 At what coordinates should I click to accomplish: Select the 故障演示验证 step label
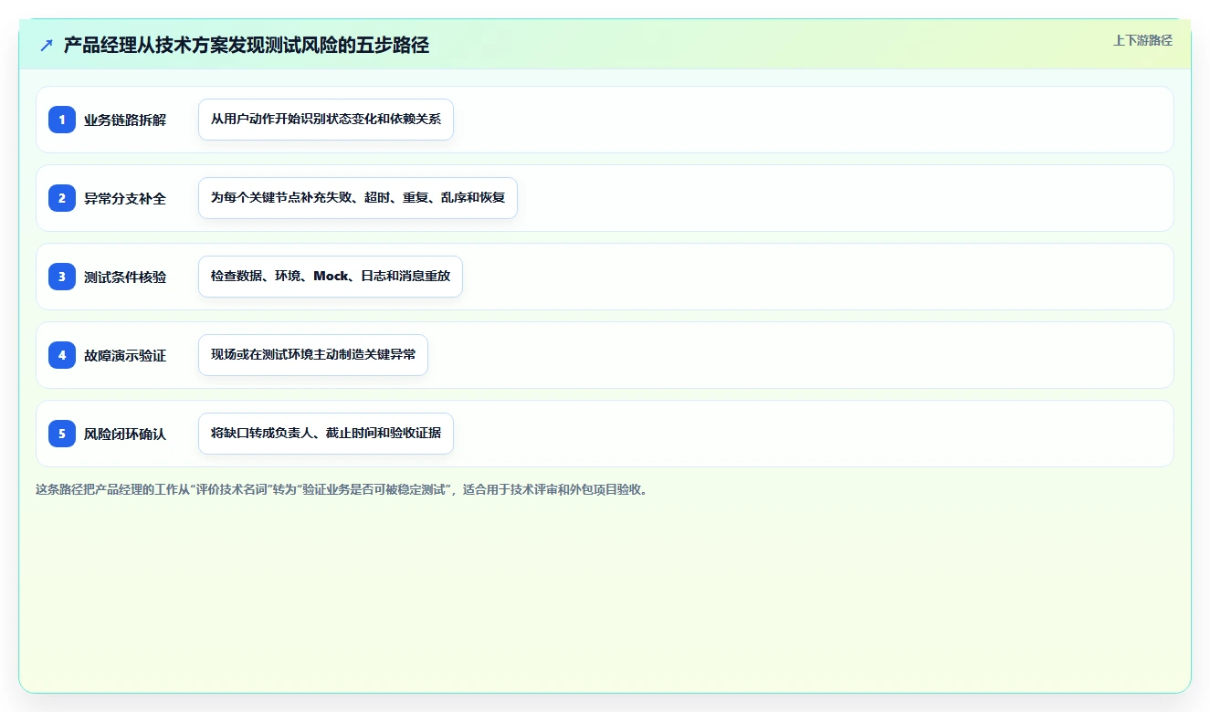tap(125, 355)
